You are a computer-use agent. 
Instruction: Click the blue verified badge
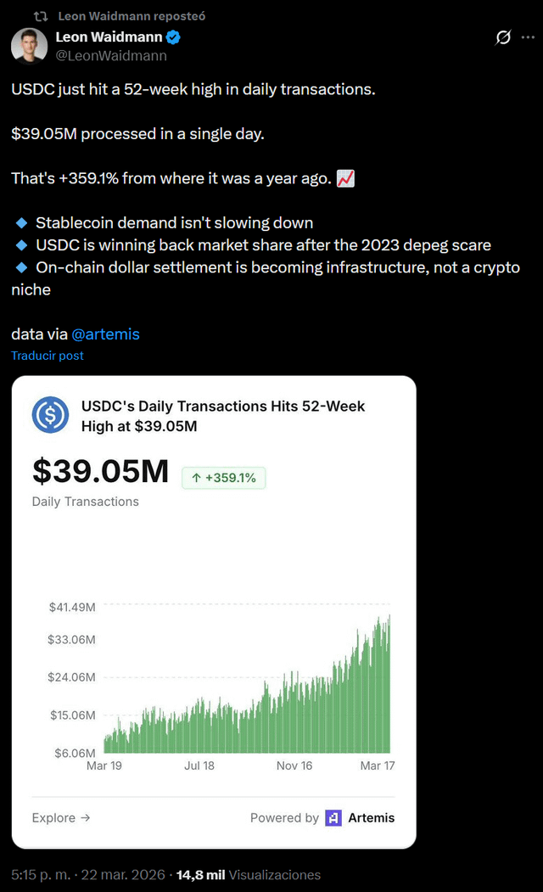tap(173, 37)
